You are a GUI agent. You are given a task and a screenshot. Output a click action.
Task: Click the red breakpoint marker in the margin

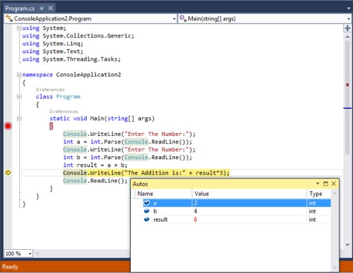click(x=8, y=127)
